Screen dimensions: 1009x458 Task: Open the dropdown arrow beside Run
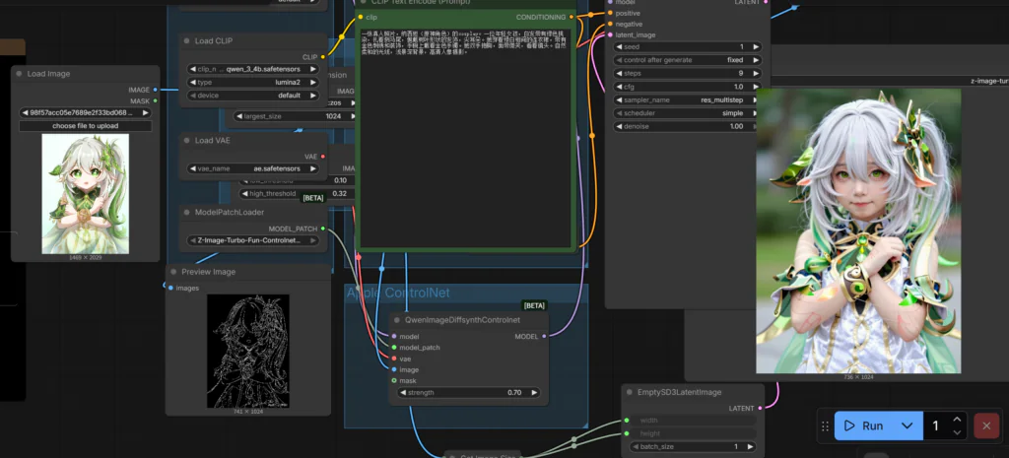coord(907,425)
